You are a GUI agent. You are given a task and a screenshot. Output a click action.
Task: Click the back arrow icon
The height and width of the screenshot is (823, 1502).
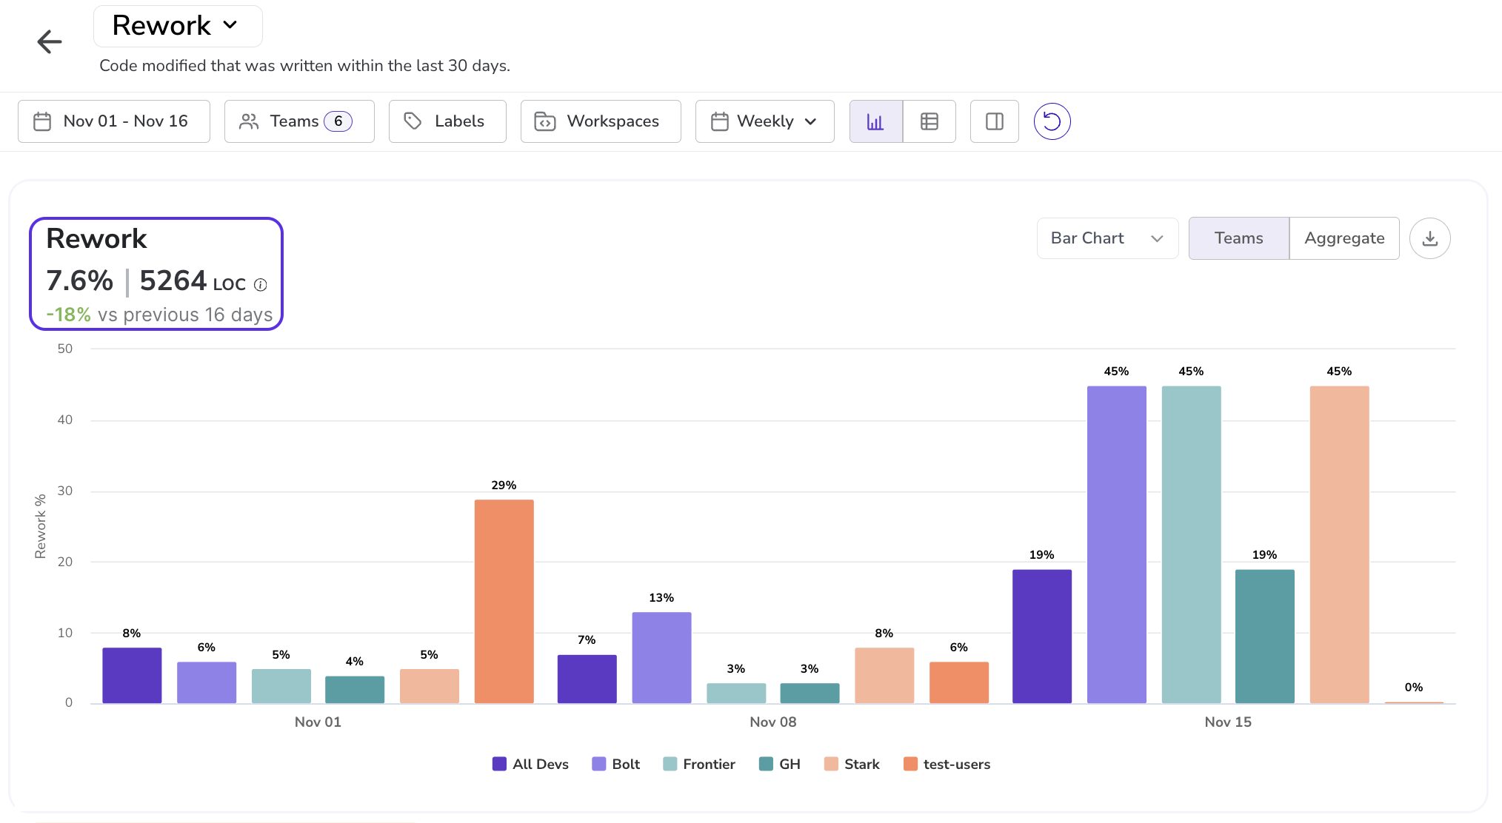[x=50, y=41]
